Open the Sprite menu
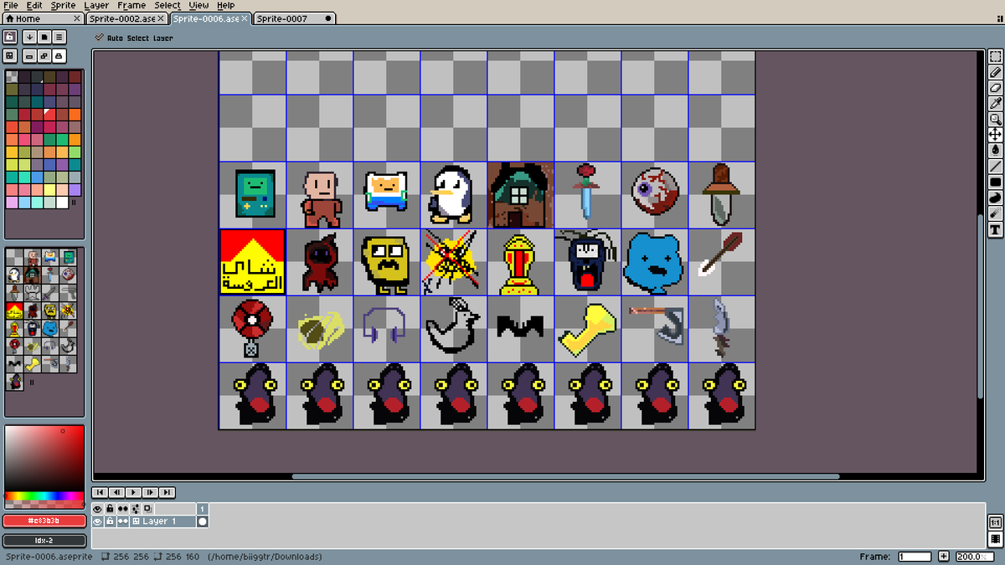Image resolution: width=1005 pixels, height=565 pixels. tap(64, 5)
